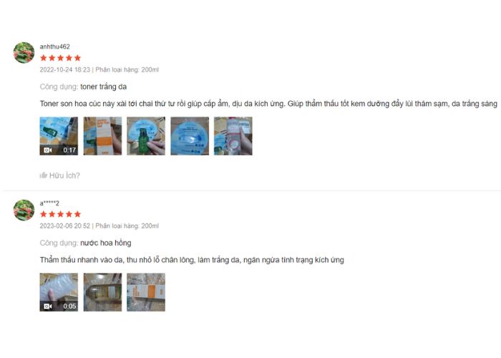Click the username anhthu462
The image size is (501, 358).
pyautogui.click(x=54, y=47)
